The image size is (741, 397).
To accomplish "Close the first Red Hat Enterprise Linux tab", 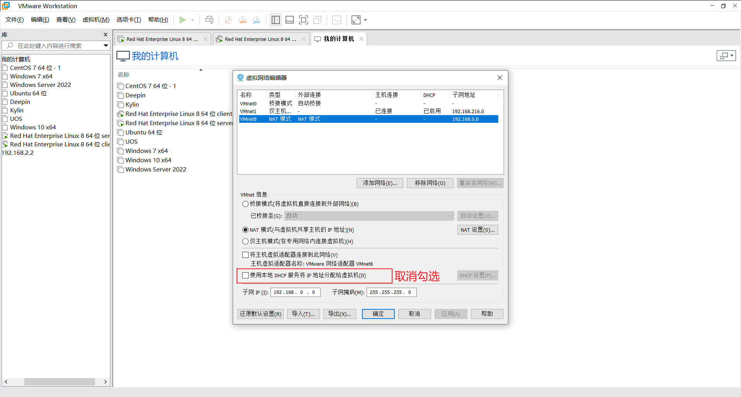I will (205, 39).
